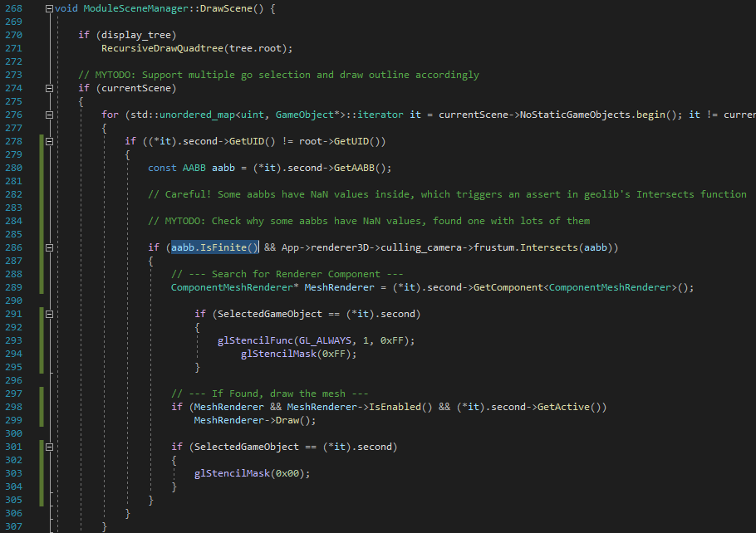The width and height of the screenshot is (756, 533).
Task: Click line number 286 in the gutter
Action: [13, 247]
